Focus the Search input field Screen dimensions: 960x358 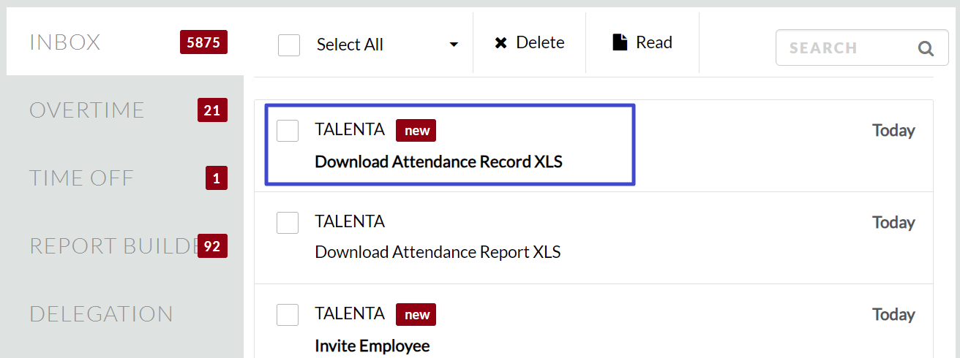coord(841,48)
